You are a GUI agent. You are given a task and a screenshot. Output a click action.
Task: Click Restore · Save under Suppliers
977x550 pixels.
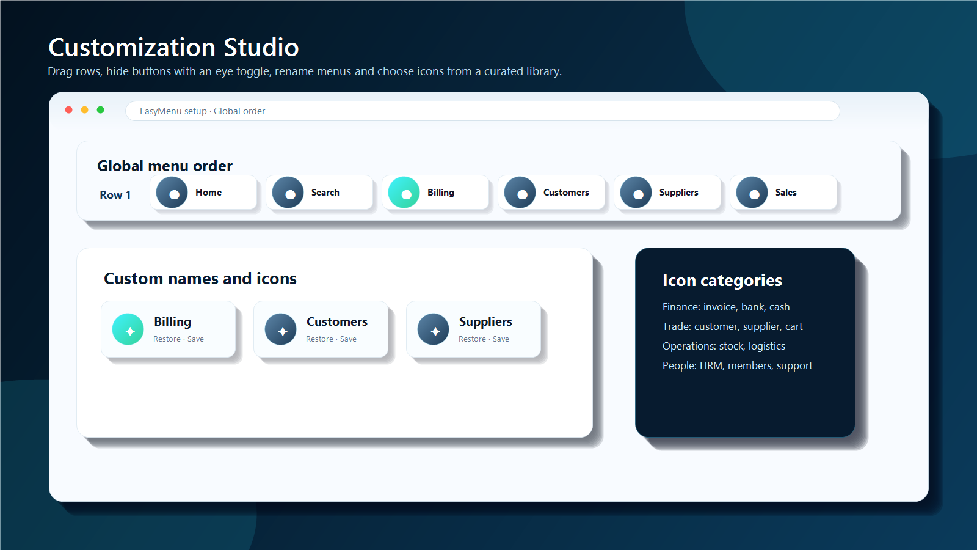click(x=484, y=339)
